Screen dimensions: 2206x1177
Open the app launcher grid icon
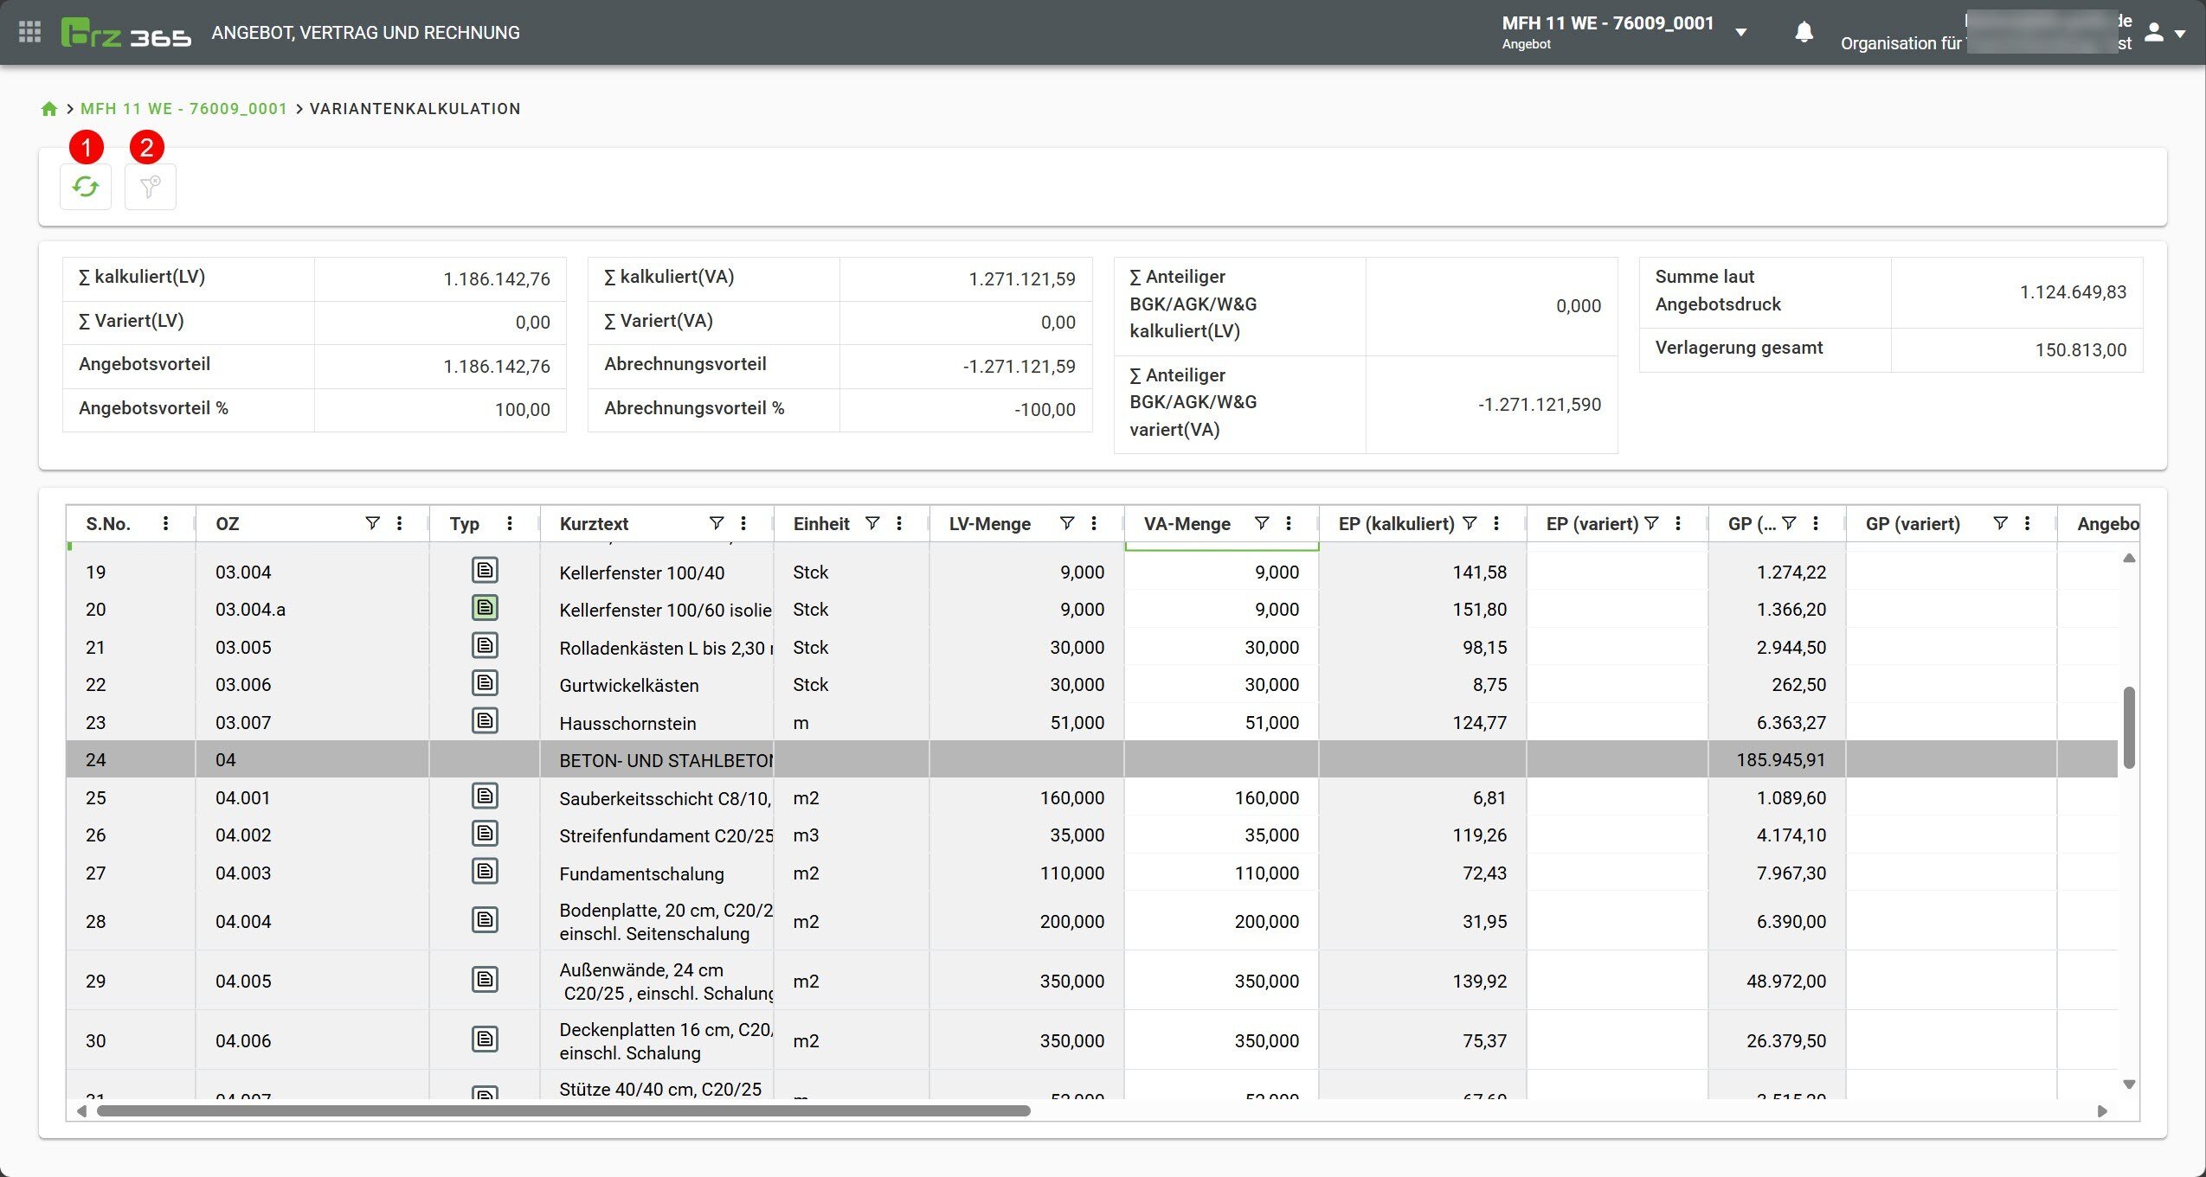coord(29,32)
